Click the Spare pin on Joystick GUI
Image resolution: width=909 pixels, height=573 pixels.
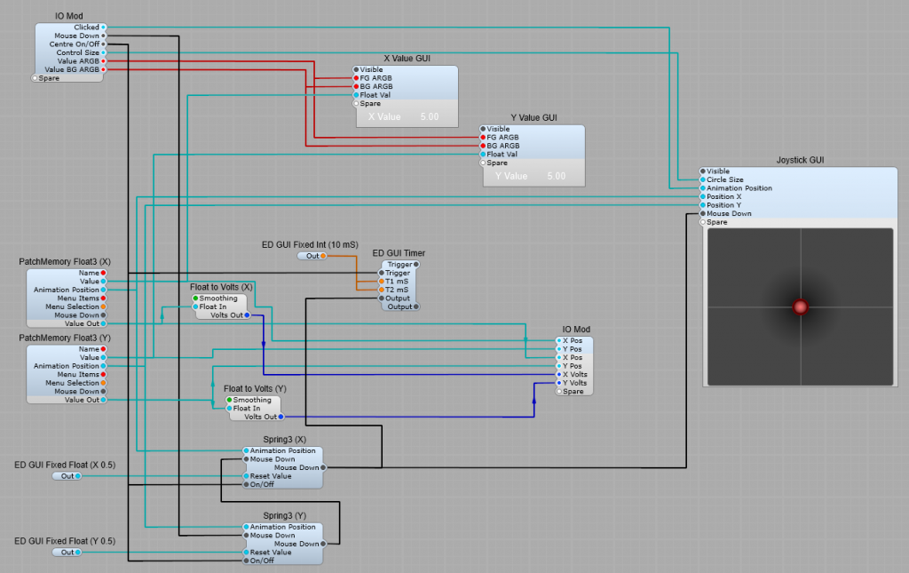point(703,222)
